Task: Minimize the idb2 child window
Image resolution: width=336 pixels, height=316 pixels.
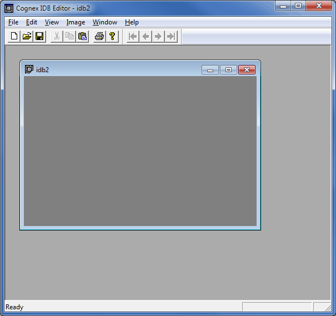Action: click(210, 70)
